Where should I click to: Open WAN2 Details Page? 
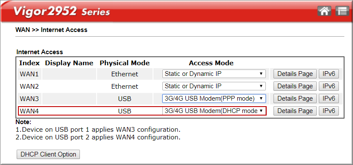(295, 86)
